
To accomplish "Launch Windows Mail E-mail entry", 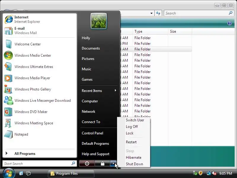I will (40, 31).
